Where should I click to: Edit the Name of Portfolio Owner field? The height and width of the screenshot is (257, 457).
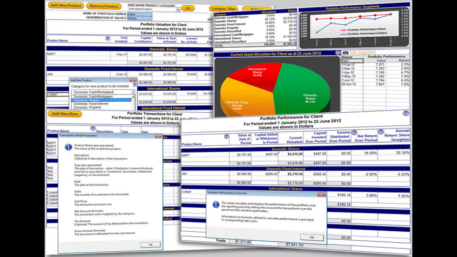tap(140, 14)
